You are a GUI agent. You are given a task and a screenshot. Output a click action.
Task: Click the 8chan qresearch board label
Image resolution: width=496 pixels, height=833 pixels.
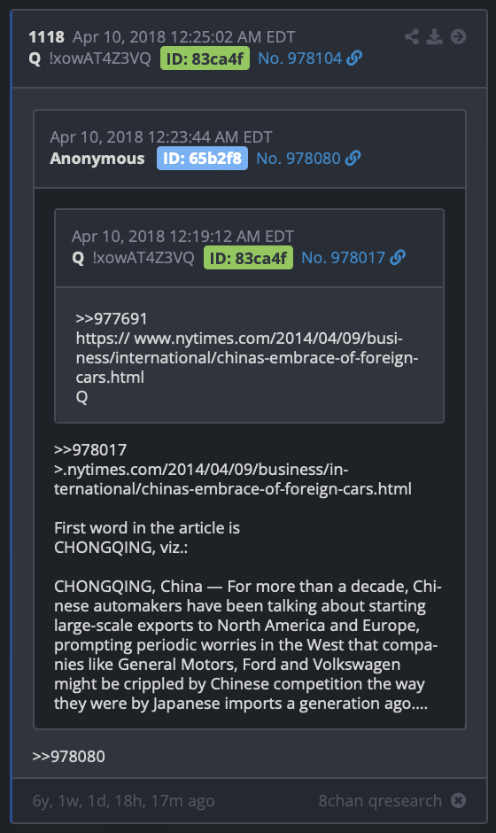[380, 800]
